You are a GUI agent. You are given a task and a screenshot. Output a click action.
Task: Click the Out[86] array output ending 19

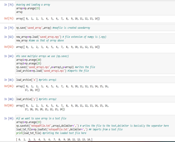62,88
